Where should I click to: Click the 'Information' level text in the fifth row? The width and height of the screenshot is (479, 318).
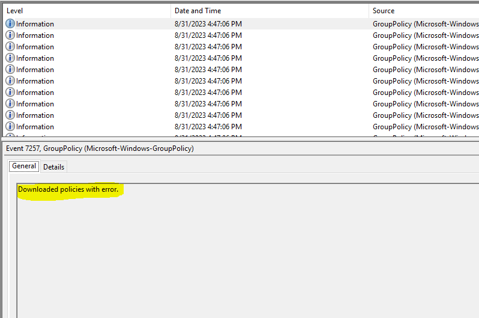coord(35,70)
